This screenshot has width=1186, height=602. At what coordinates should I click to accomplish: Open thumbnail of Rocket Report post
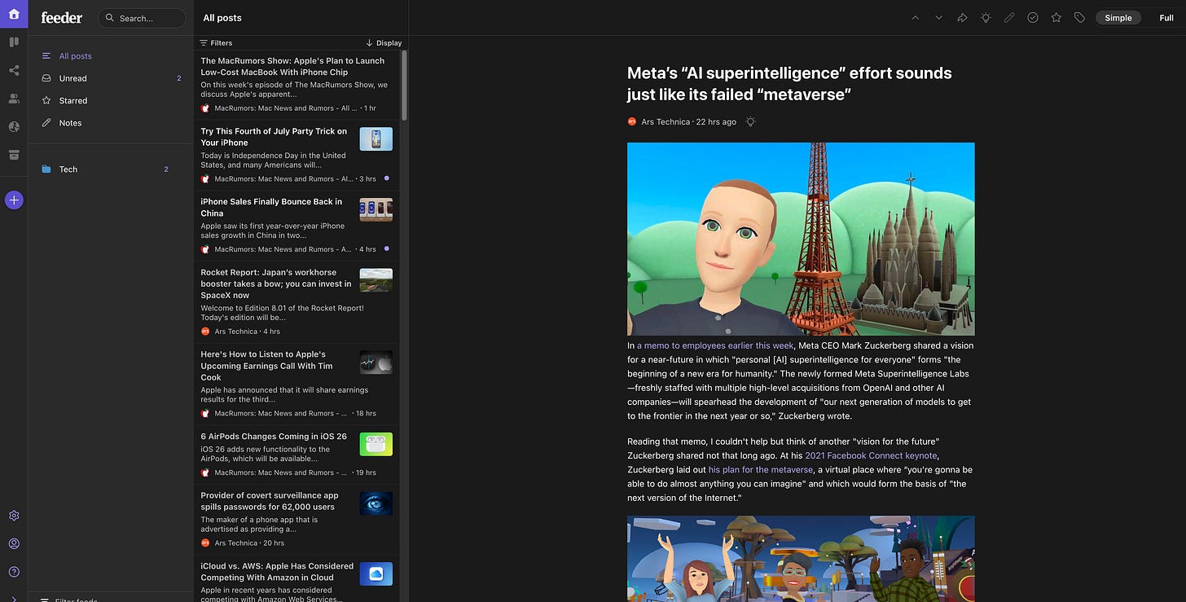(376, 280)
